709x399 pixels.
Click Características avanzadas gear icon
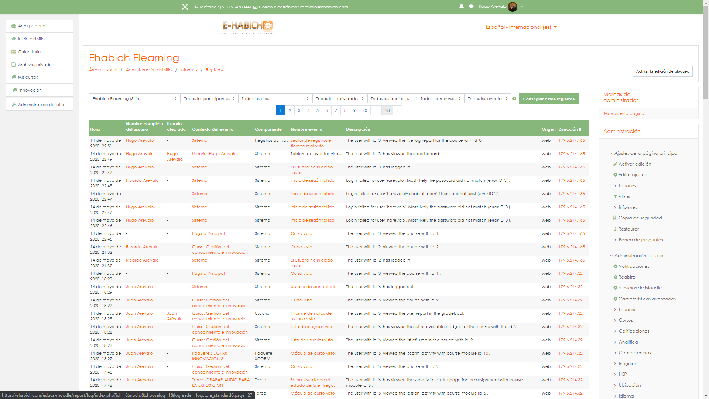point(615,299)
